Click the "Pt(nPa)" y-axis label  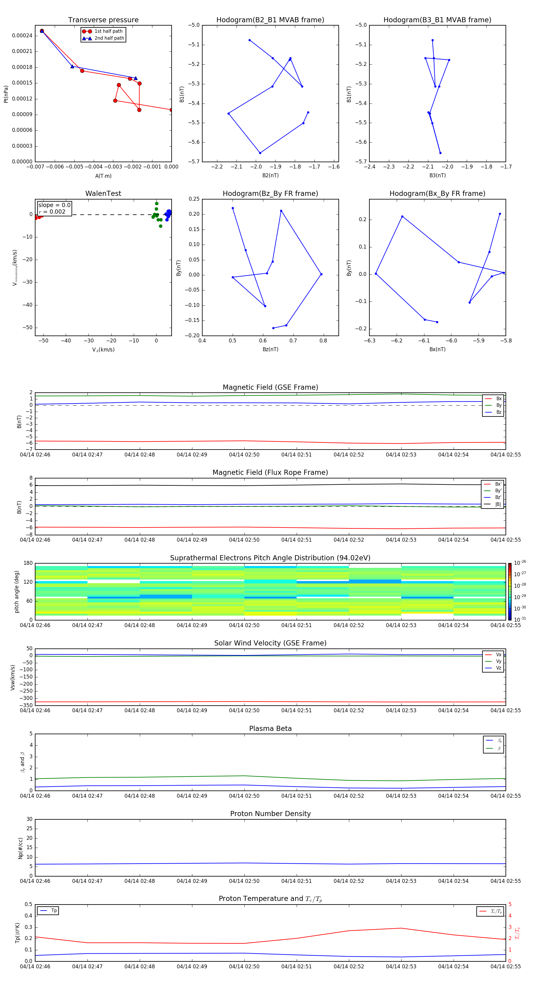(x=6, y=94)
